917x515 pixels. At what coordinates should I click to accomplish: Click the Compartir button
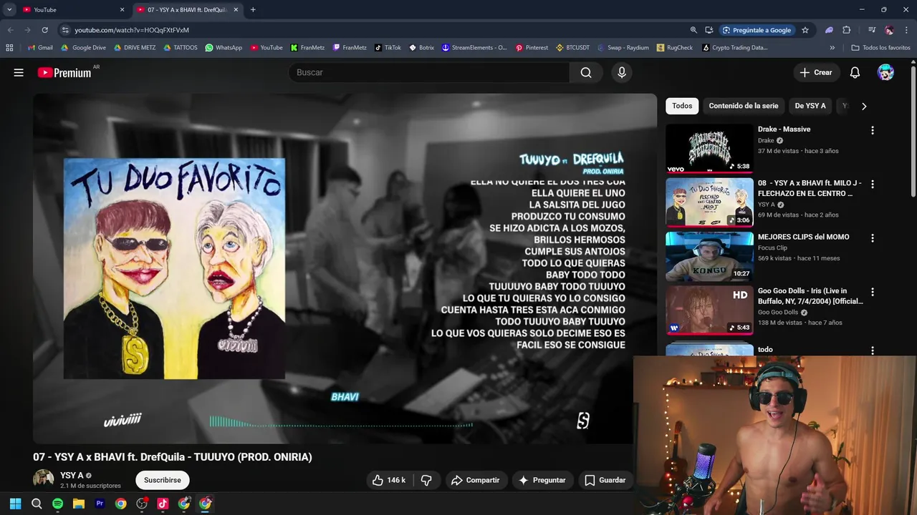point(475,480)
